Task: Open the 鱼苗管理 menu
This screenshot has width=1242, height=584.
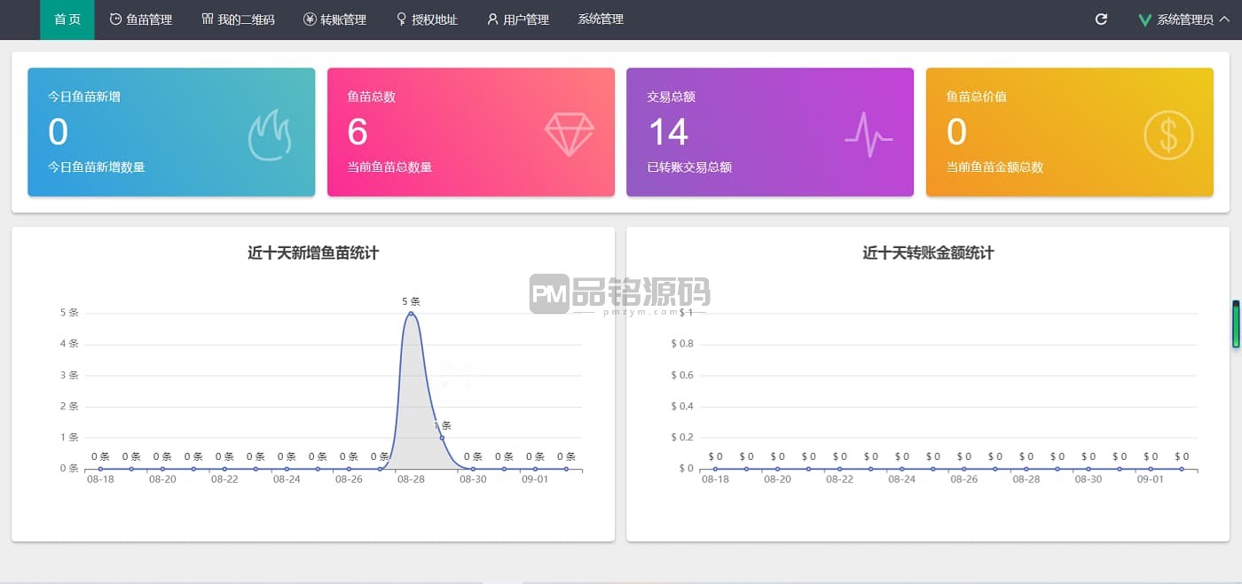Action: point(141,19)
